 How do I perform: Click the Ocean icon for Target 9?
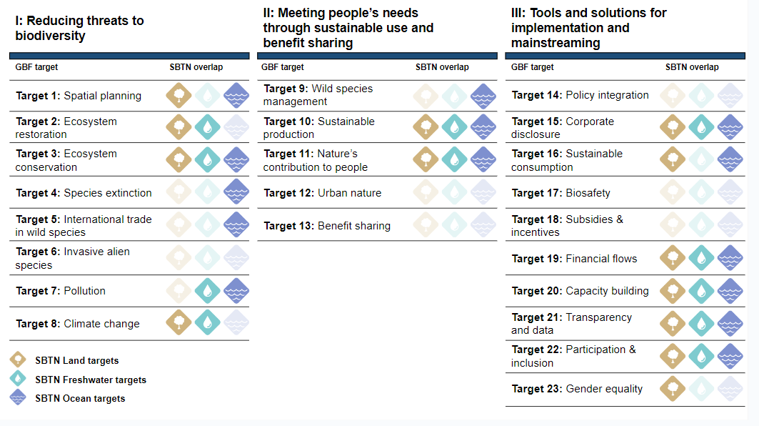click(483, 95)
